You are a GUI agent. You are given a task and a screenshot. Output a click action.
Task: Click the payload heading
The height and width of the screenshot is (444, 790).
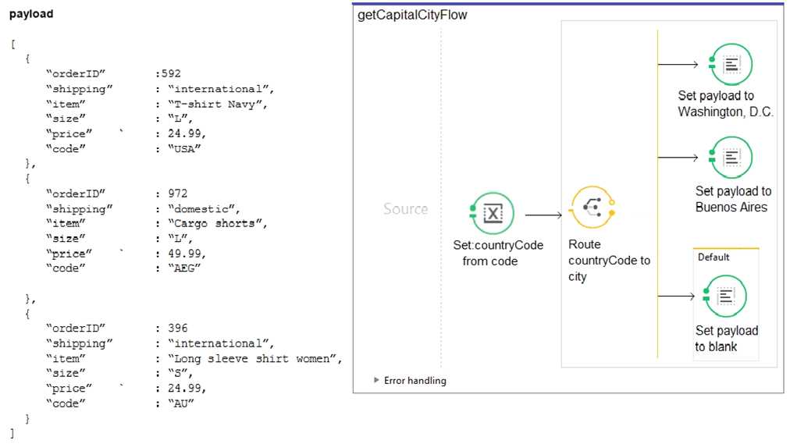[31, 14]
